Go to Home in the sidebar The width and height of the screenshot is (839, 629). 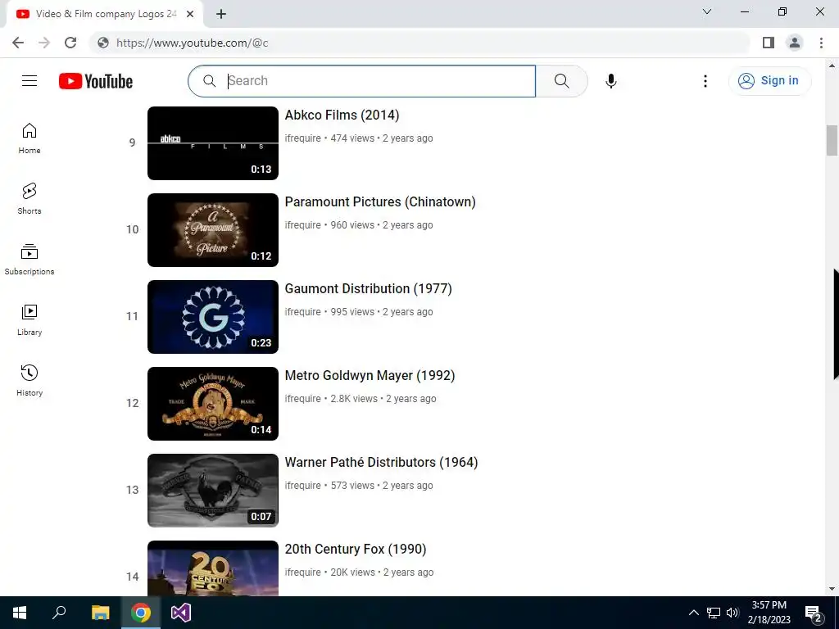(x=29, y=138)
